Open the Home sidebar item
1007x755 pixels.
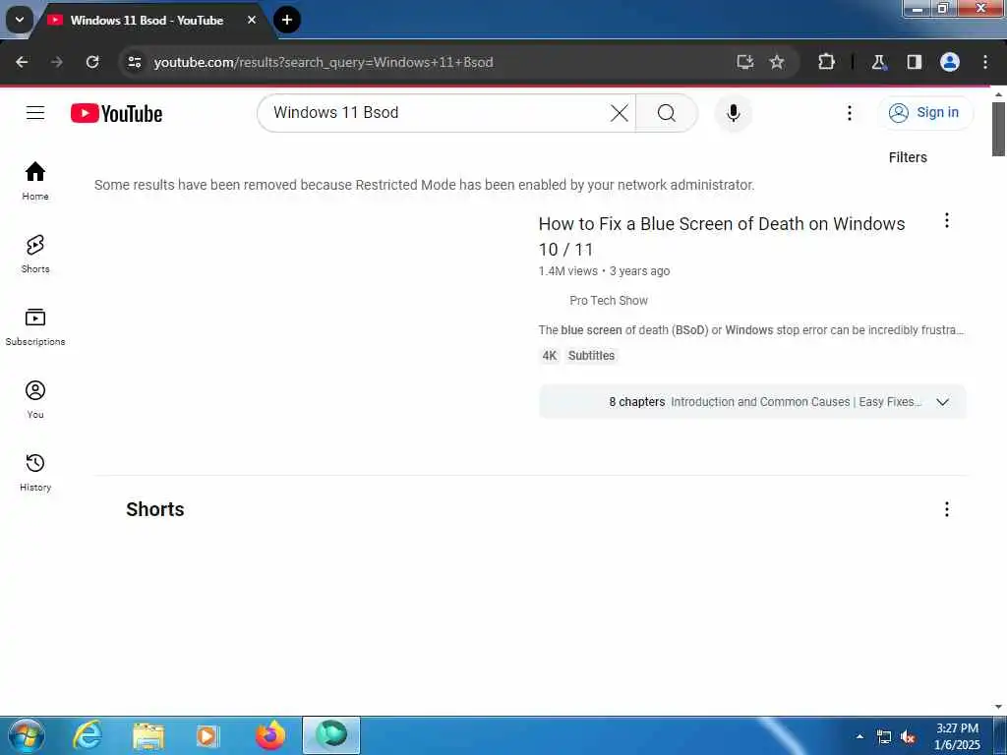tap(35, 181)
